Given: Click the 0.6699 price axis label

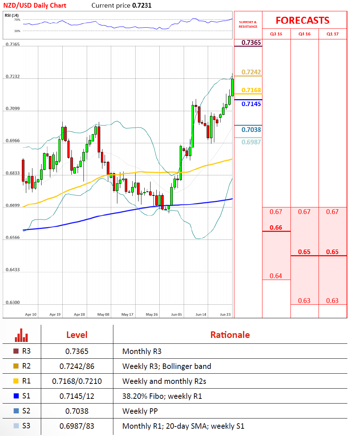Looking at the screenshot, I should (x=13, y=206).
